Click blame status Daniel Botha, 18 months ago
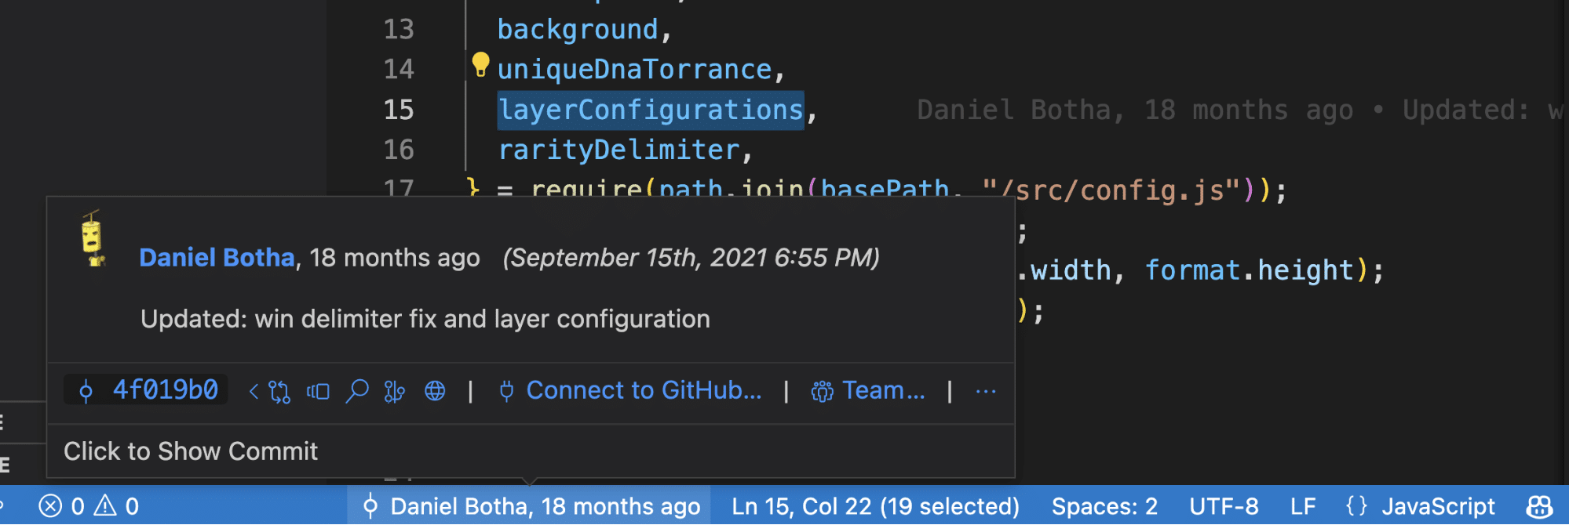1569x525 pixels. 530,506
